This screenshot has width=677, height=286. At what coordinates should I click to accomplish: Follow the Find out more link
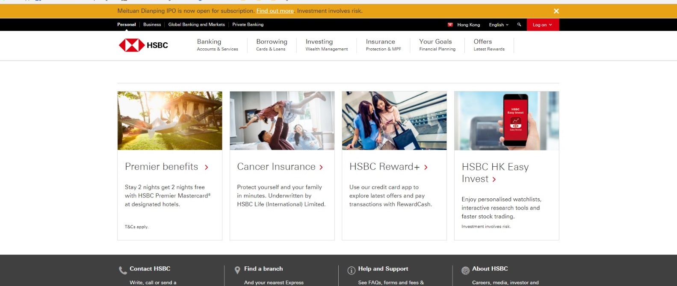click(x=275, y=11)
